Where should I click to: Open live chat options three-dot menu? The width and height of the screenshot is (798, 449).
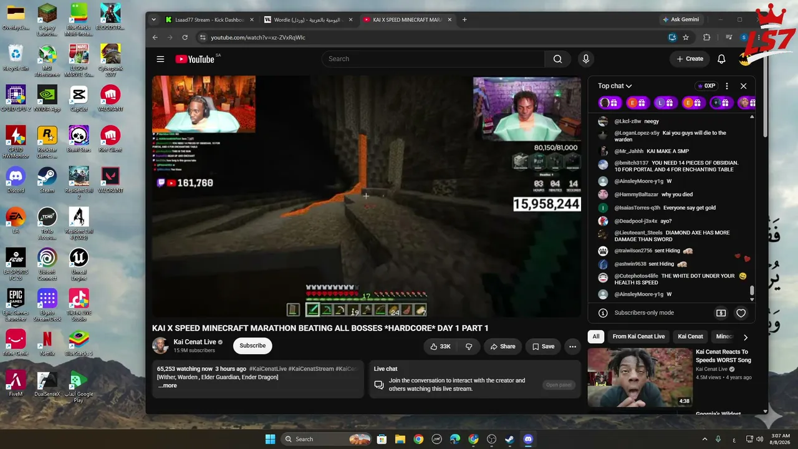click(726, 86)
